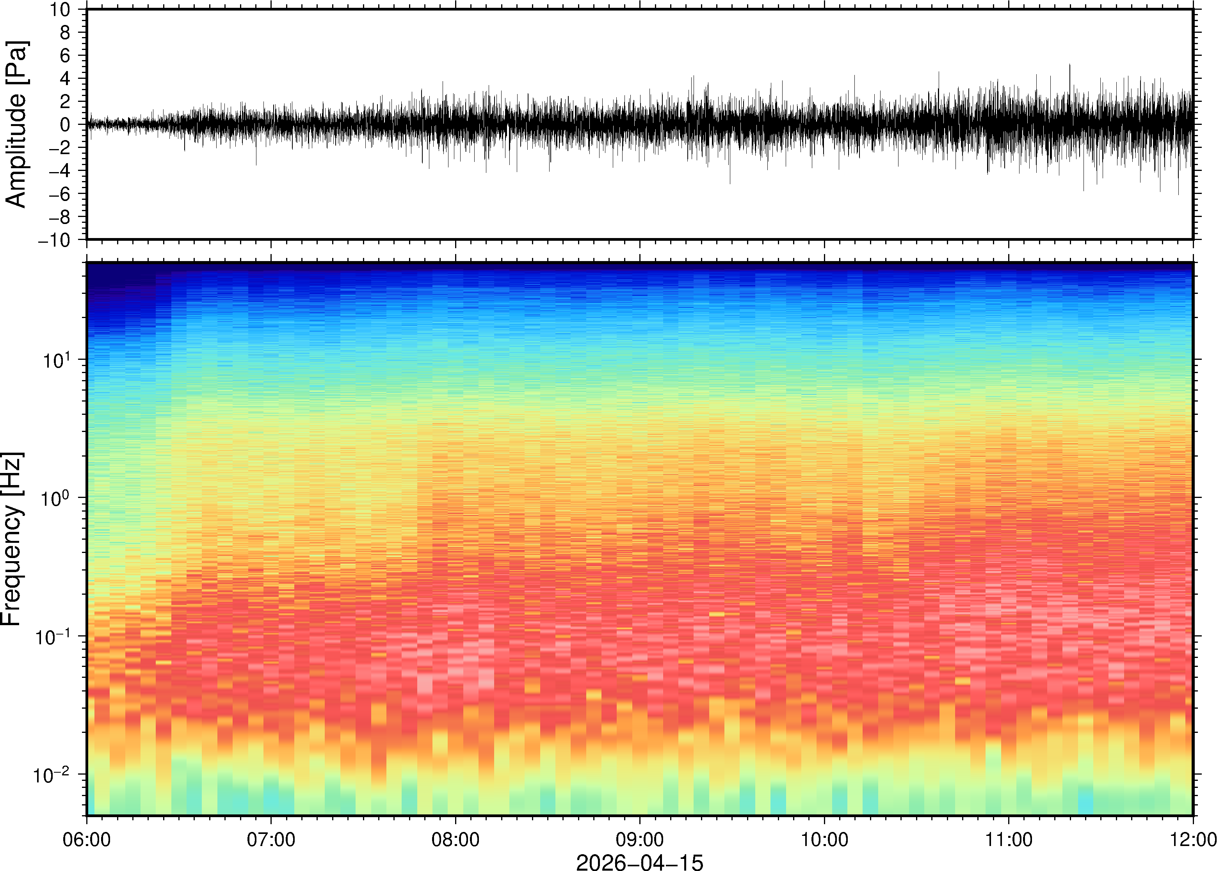This screenshot has height=871, width=1217.
Task: Click the Amplitude [Pa] axis title
Action: click(x=16, y=124)
